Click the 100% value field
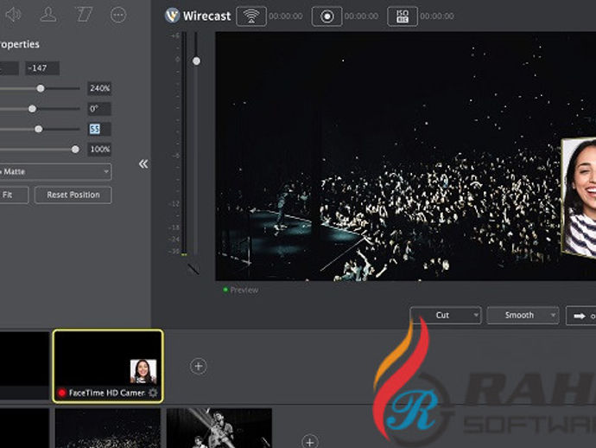Image resolution: width=596 pixels, height=448 pixels. 99,150
